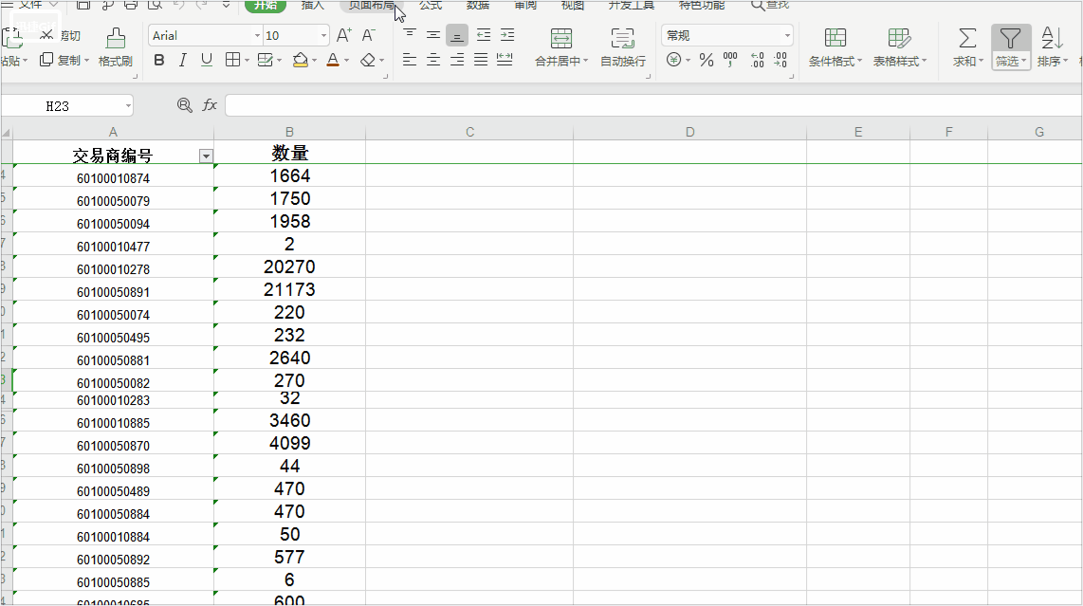Toggle italic formatting
Viewport: 1083px width, 606px height.
point(182,60)
